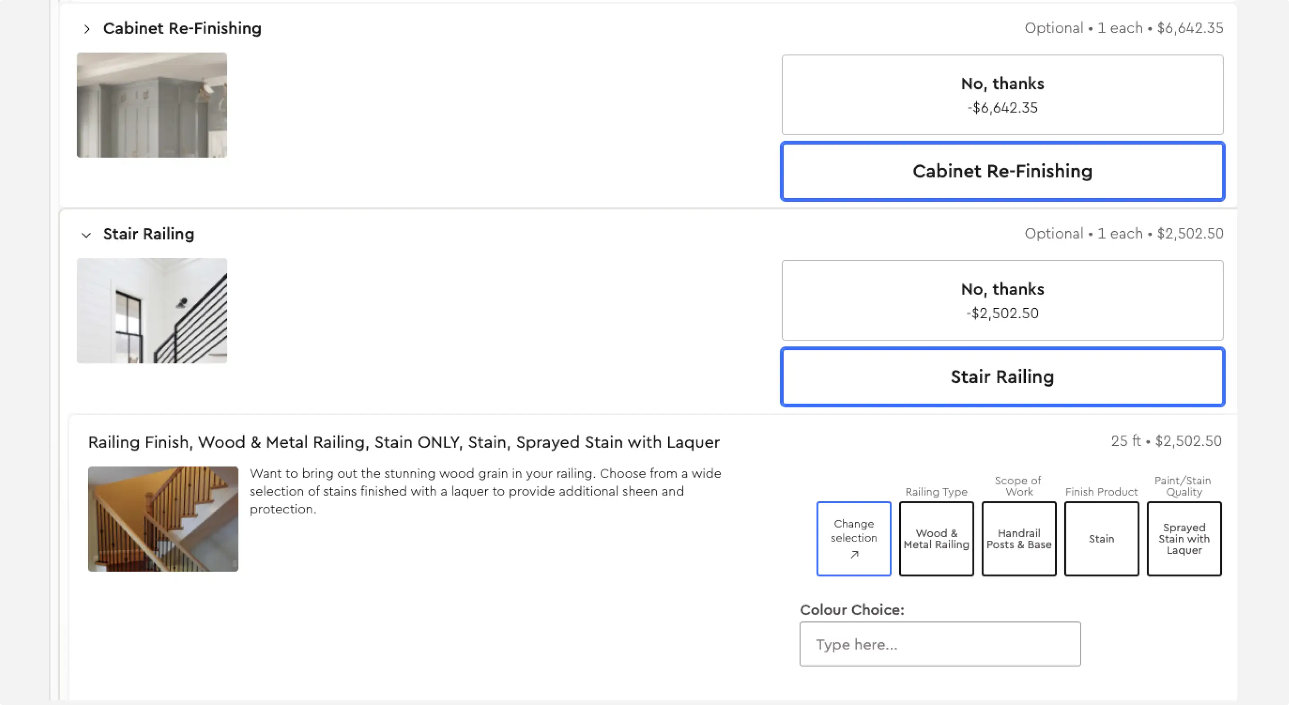This screenshot has height=705, width=1289.
Task: Click the Wood & Metal Railing tile
Action: click(936, 538)
